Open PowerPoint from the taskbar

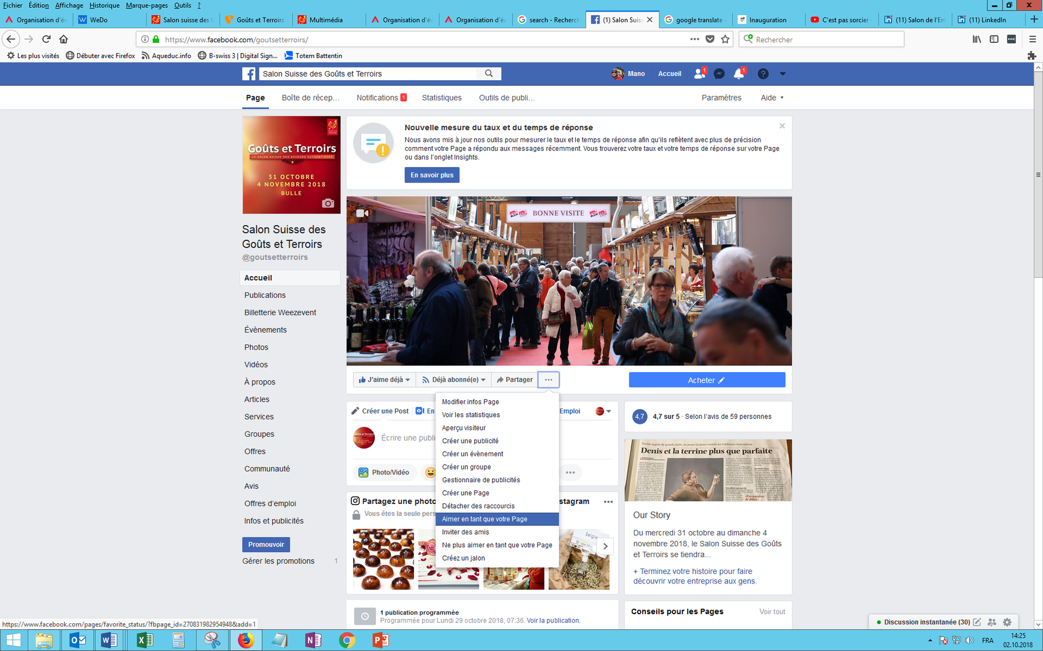pos(380,640)
